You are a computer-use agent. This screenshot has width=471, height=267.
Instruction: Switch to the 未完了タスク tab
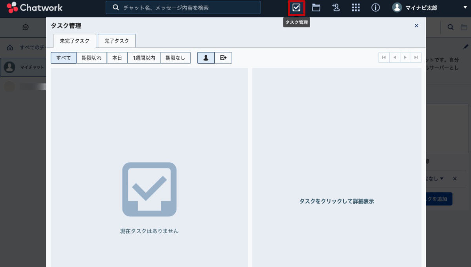(75, 41)
